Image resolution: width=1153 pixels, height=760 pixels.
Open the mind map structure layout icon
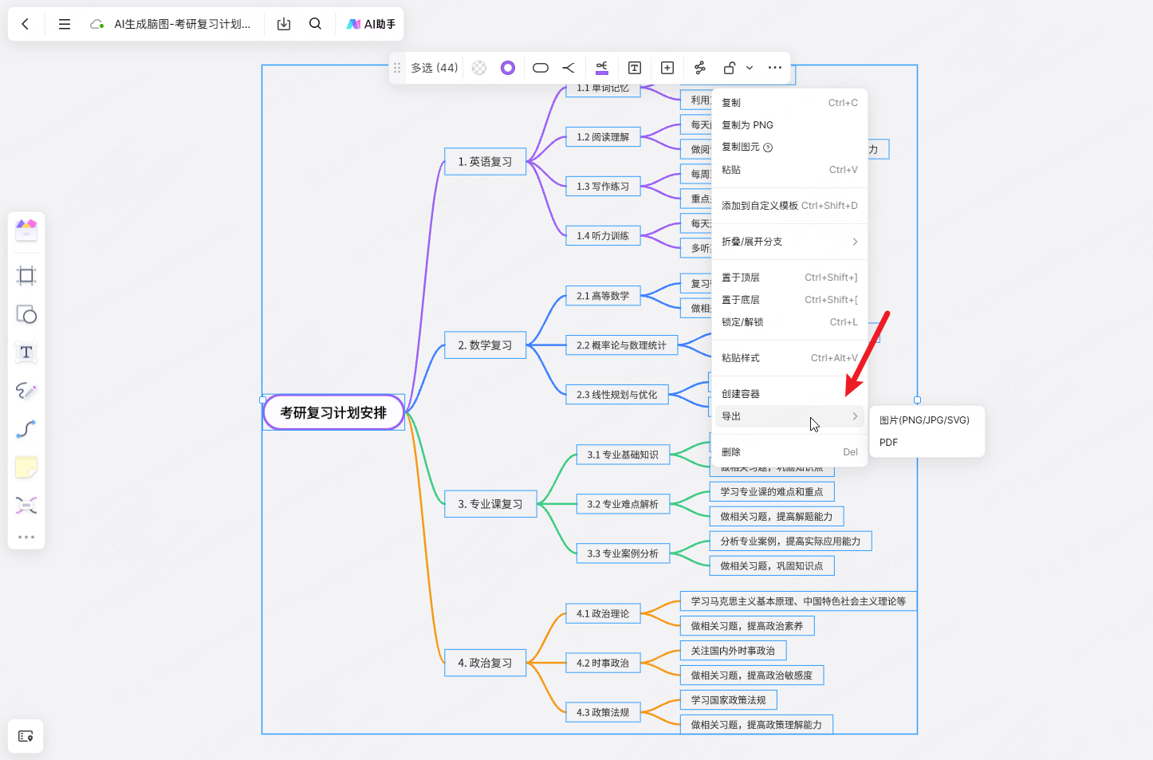[700, 68]
